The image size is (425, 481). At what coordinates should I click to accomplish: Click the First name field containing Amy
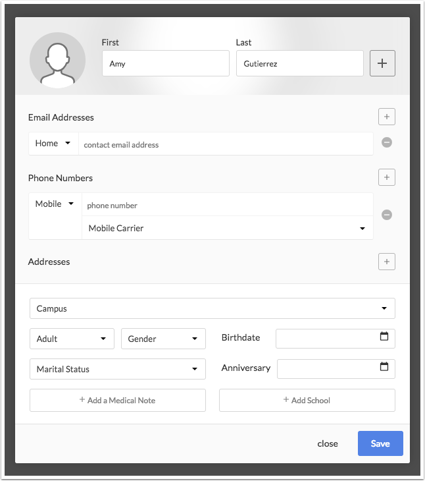166,63
